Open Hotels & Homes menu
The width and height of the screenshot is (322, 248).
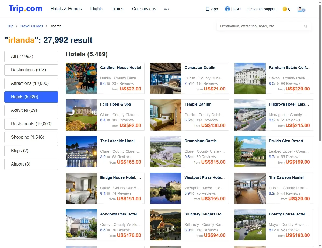[66, 9]
